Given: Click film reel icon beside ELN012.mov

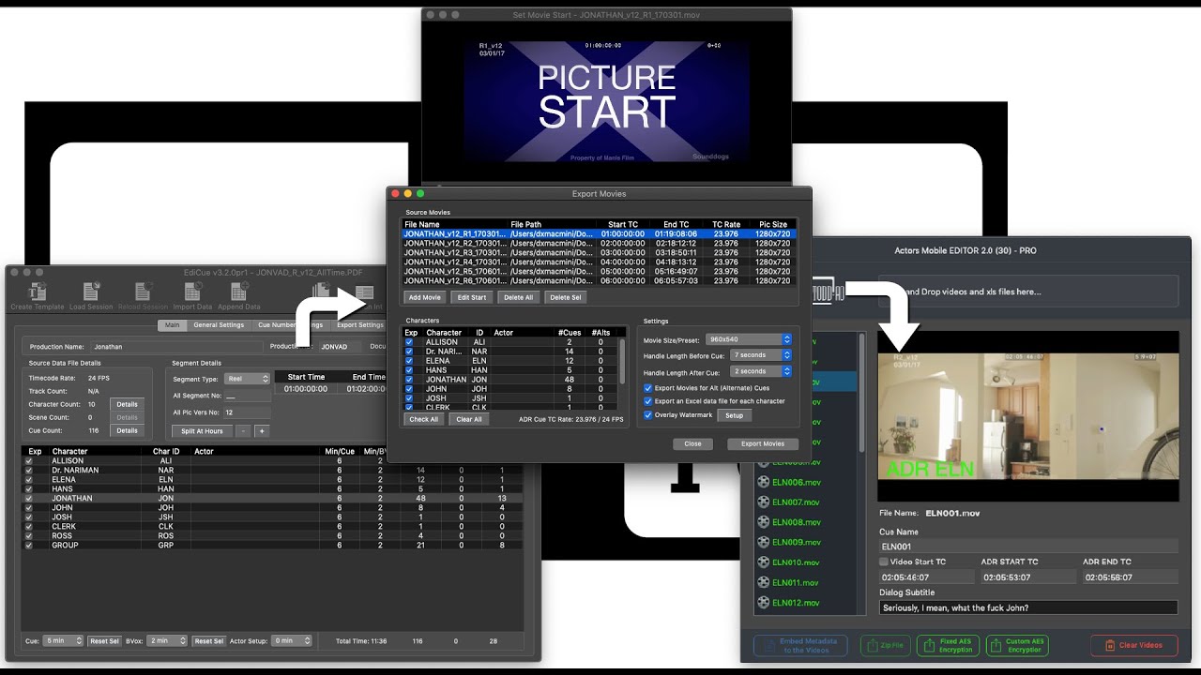Looking at the screenshot, I should (x=763, y=603).
